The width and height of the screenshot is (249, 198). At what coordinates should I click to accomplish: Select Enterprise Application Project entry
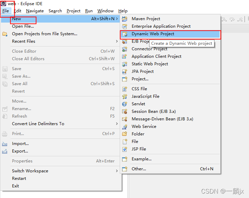pyautogui.click(x=170, y=26)
